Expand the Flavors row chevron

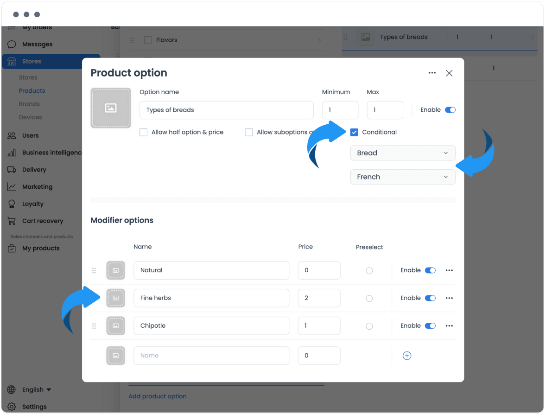click(319, 40)
